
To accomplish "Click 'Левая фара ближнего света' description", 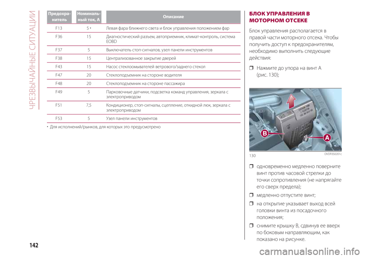I will coord(168,28).
